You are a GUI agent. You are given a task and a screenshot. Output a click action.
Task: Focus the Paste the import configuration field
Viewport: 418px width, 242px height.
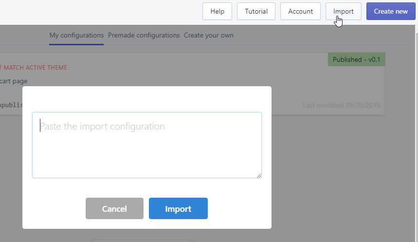pyautogui.click(x=146, y=145)
